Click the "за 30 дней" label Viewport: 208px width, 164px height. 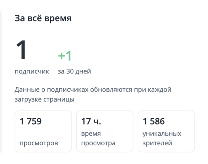coord(74,72)
